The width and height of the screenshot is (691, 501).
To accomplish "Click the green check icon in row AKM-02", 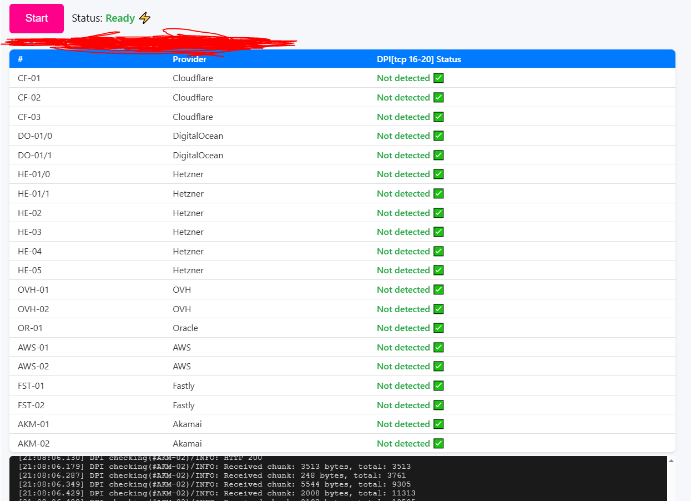I will point(438,444).
